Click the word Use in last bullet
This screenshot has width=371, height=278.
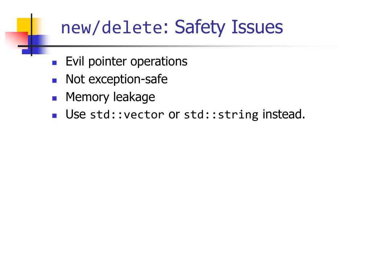click(76, 115)
